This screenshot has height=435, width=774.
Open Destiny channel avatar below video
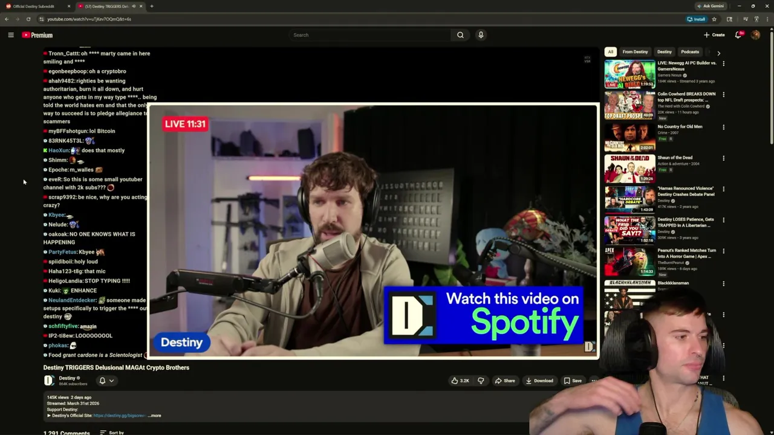tap(49, 380)
